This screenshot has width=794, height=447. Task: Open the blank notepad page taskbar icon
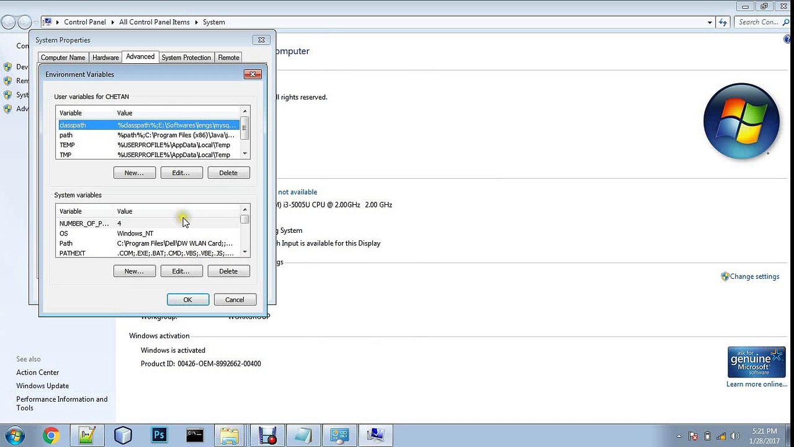(303, 436)
